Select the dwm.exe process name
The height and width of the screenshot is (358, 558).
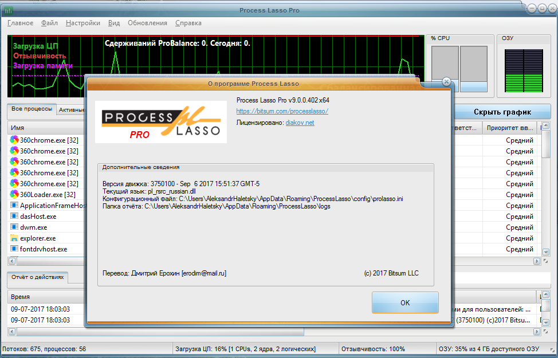point(33,227)
